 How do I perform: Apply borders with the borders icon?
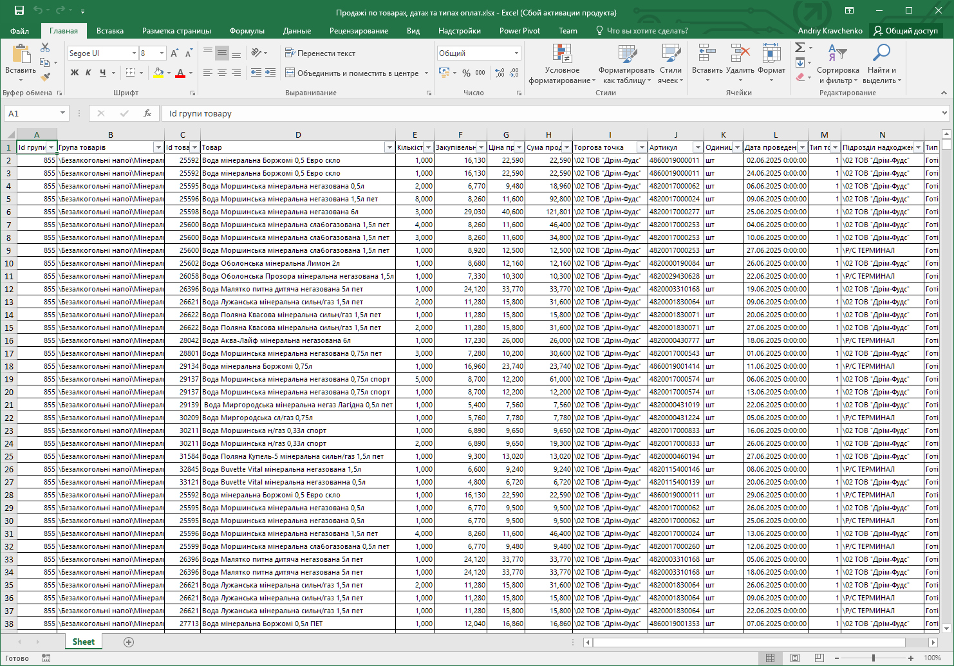[131, 73]
